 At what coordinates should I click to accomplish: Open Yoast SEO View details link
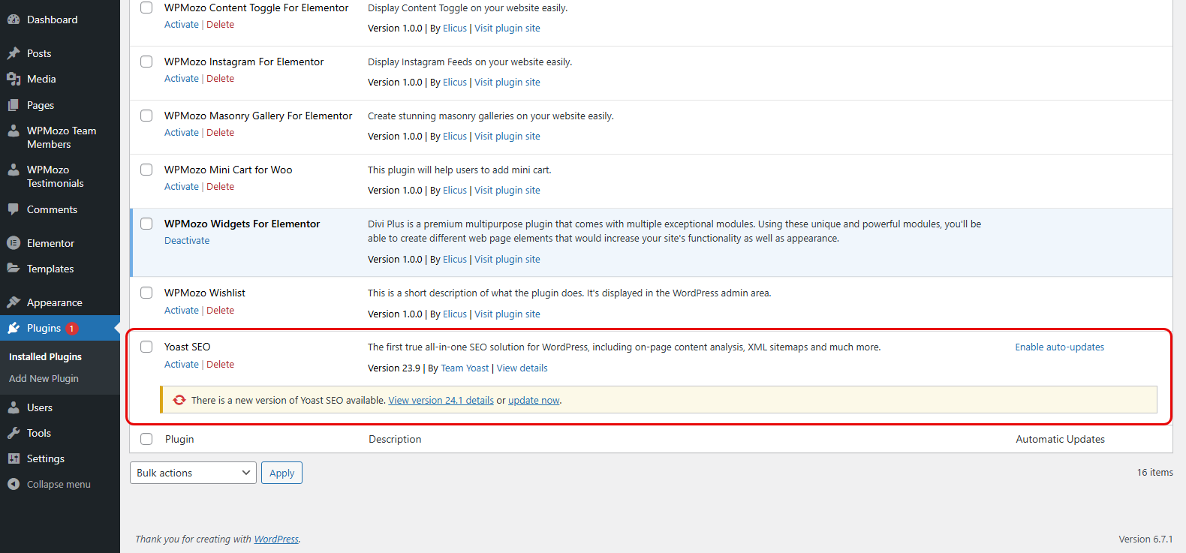522,368
